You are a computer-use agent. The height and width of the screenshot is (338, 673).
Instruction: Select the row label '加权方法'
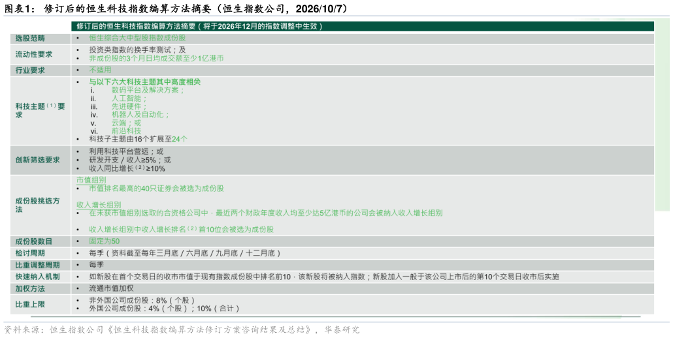tap(30, 288)
